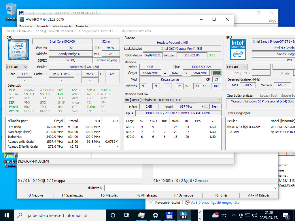Click the Sandy Bridge-DT codename value

coord(70,54)
